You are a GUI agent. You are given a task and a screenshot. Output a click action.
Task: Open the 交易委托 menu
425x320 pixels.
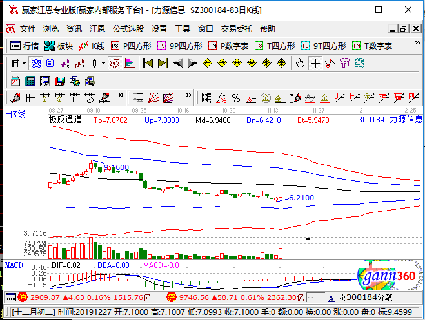pos(236,29)
